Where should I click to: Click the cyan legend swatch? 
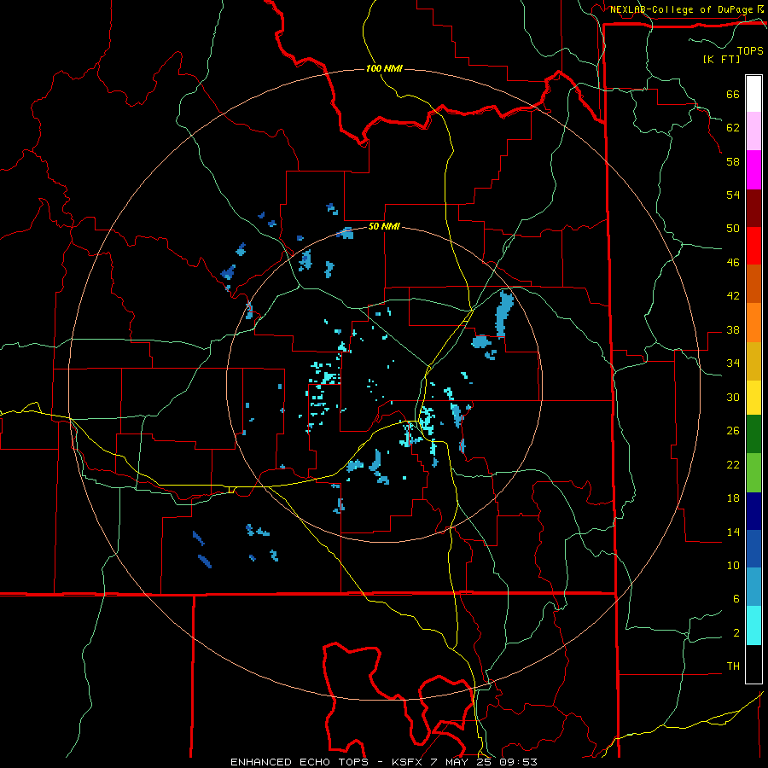753,625
